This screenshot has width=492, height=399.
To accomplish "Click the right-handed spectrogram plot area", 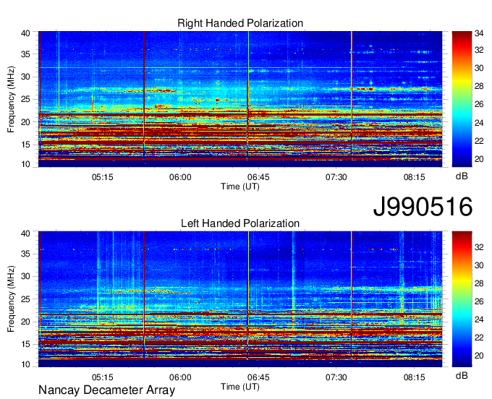I will 240,99.
